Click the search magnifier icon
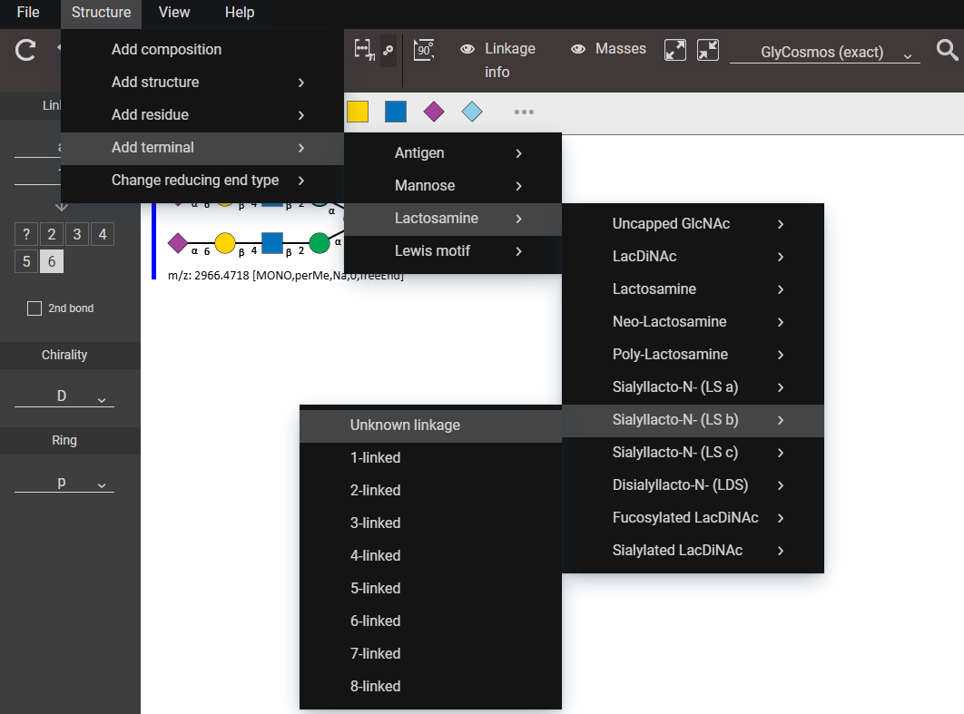Screen dimensions: 964x714 click(947, 50)
